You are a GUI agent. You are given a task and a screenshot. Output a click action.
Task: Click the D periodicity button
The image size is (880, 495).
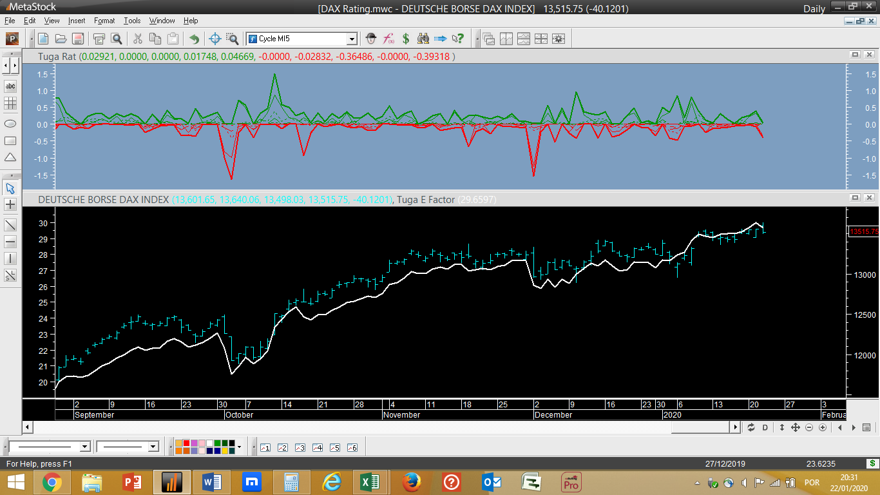pos(765,427)
